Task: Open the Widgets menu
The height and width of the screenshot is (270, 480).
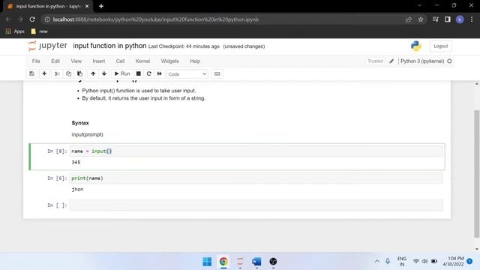Action: click(170, 61)
